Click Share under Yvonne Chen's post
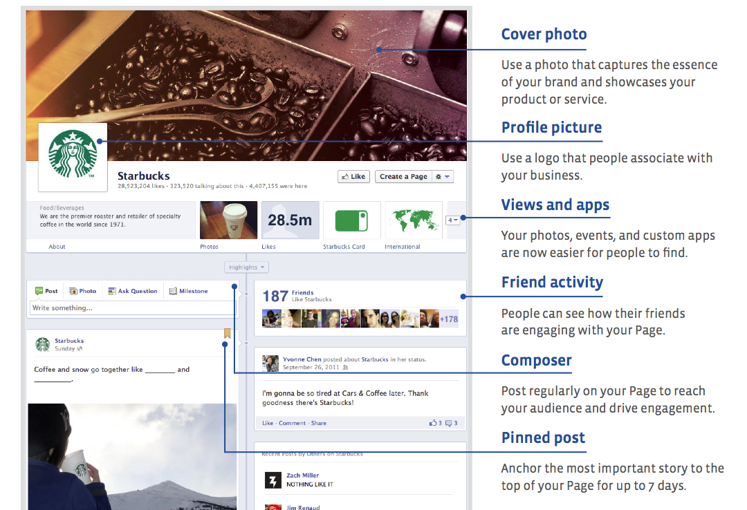 pos(319,423)
